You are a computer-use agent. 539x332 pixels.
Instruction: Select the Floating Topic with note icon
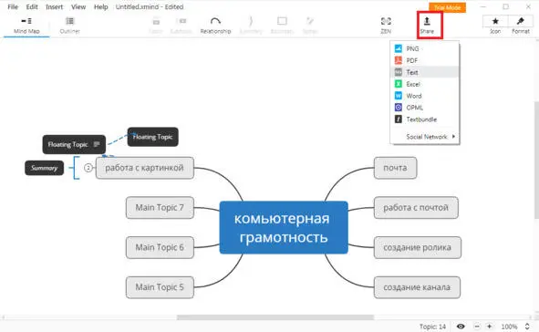coord(74,144)
